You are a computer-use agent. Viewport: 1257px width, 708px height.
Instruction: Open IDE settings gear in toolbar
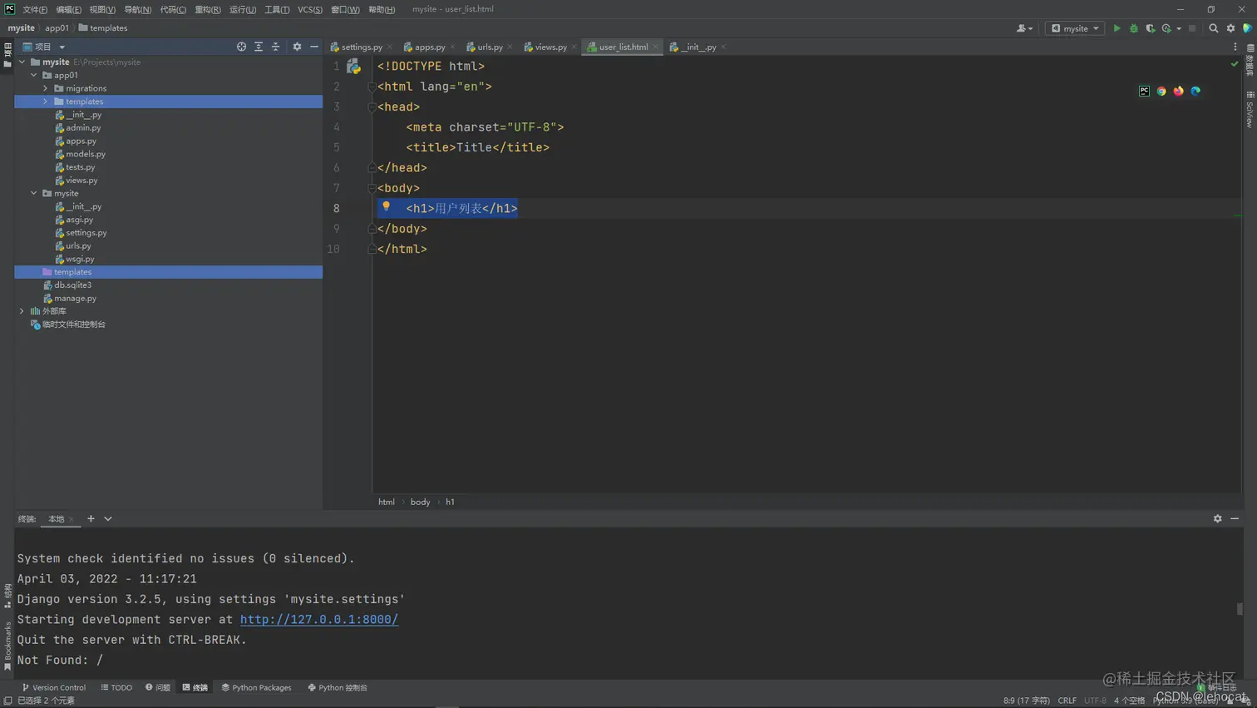[1230, 28]
